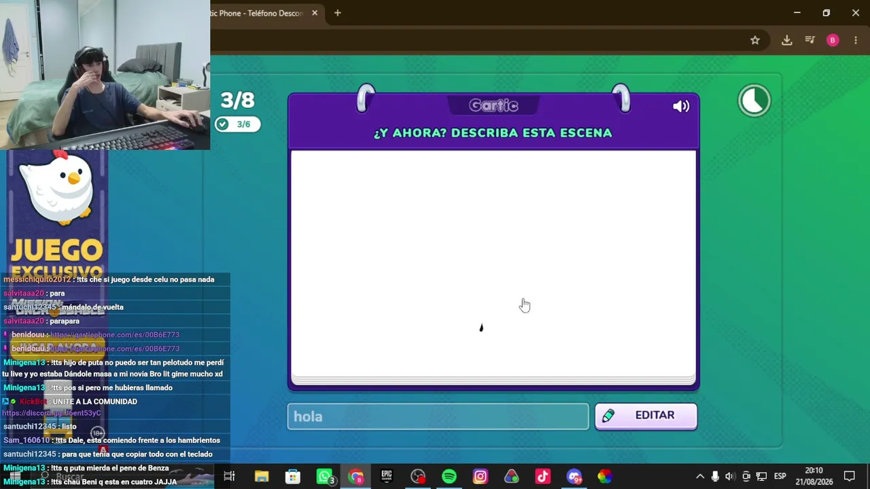Close the Gartic Phone browser tab

[315, 13]
